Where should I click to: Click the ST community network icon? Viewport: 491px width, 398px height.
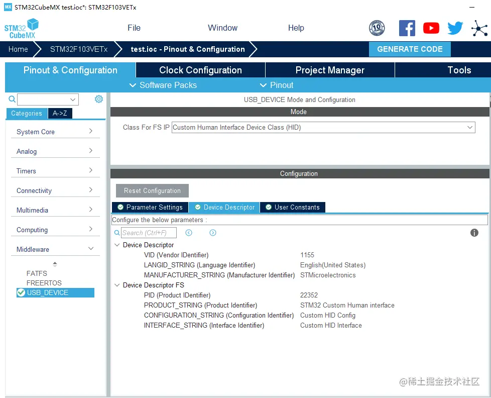tap(479, 28)
